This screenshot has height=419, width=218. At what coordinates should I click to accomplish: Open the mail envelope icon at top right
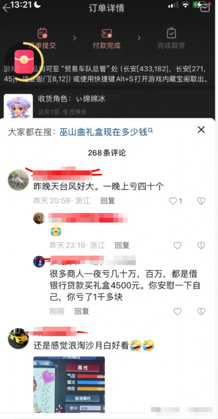click(205, 8)
